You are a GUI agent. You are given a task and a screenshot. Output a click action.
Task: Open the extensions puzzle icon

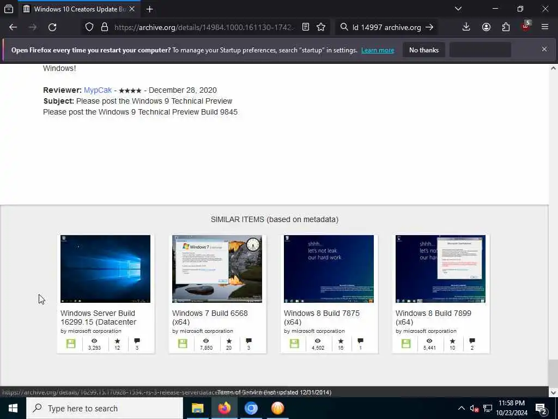pos(506,27)
